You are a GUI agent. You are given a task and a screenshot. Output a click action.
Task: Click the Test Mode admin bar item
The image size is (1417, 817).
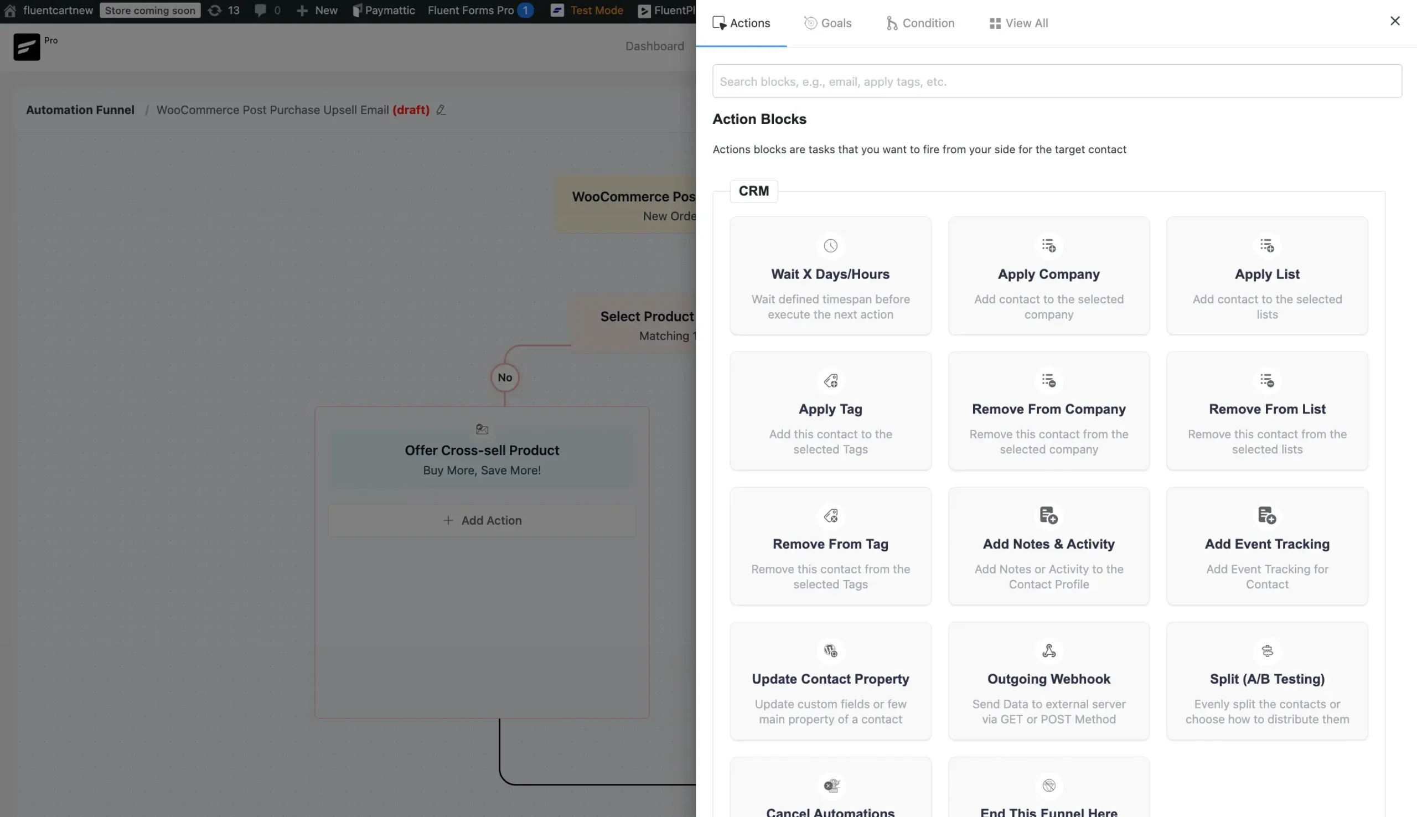pos(587,10)
